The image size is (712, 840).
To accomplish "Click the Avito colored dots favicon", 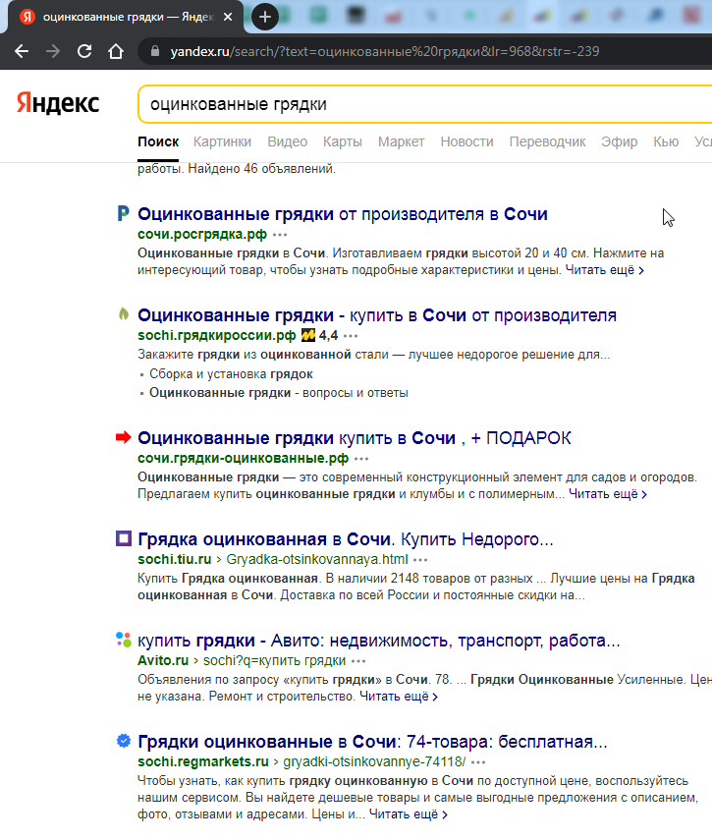I will pos(123,640).
